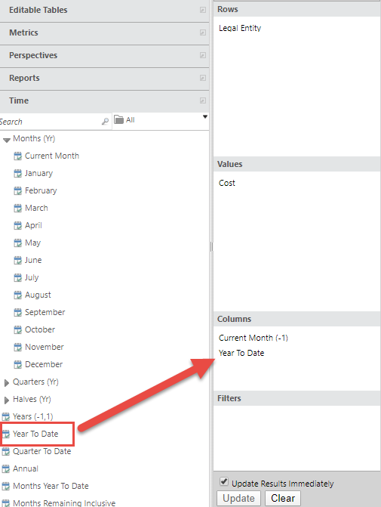Click the Current Month calendar icon
The image size is (381, 507).
[x=18, y=156]
